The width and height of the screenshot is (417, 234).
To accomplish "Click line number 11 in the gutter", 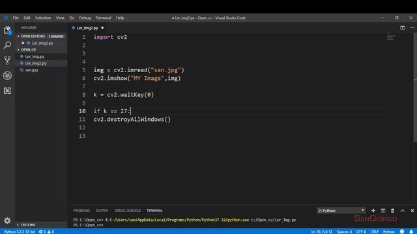I will [x=82, y=120].
